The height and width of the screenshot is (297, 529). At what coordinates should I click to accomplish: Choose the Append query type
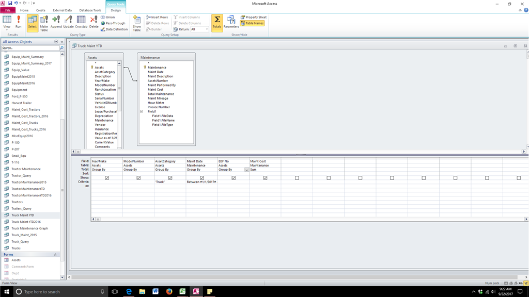tap(56, 22)
